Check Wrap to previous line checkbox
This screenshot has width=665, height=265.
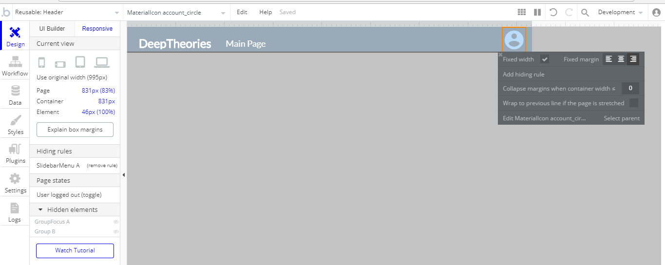click(634, 103)
